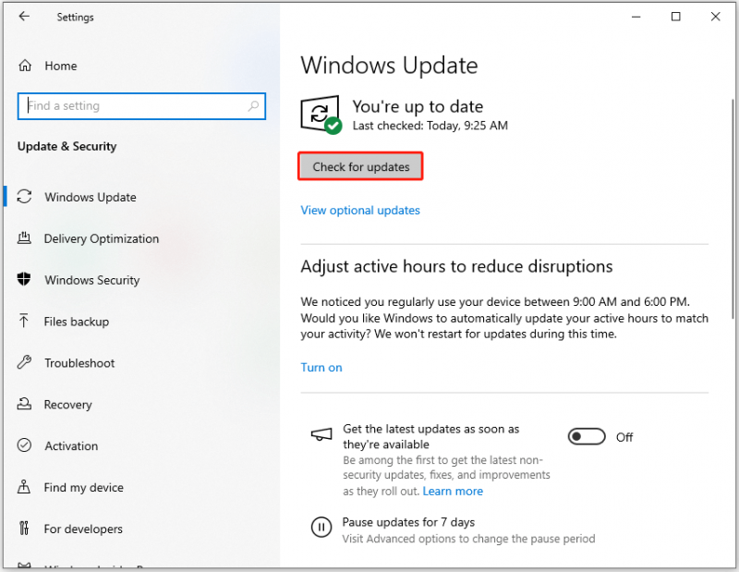Click the "Update & Security" heading
This screenshot has width=739, height=572.
(67, 146)
